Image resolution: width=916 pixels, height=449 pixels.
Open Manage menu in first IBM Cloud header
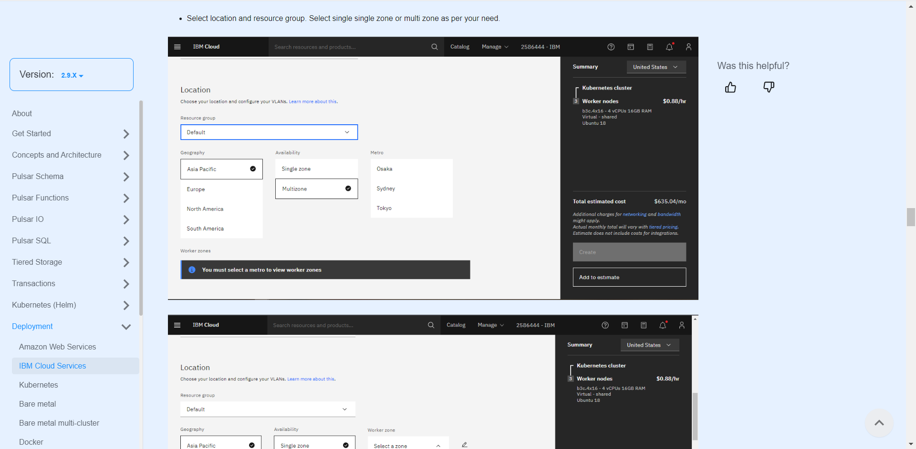tap(495, 47)
